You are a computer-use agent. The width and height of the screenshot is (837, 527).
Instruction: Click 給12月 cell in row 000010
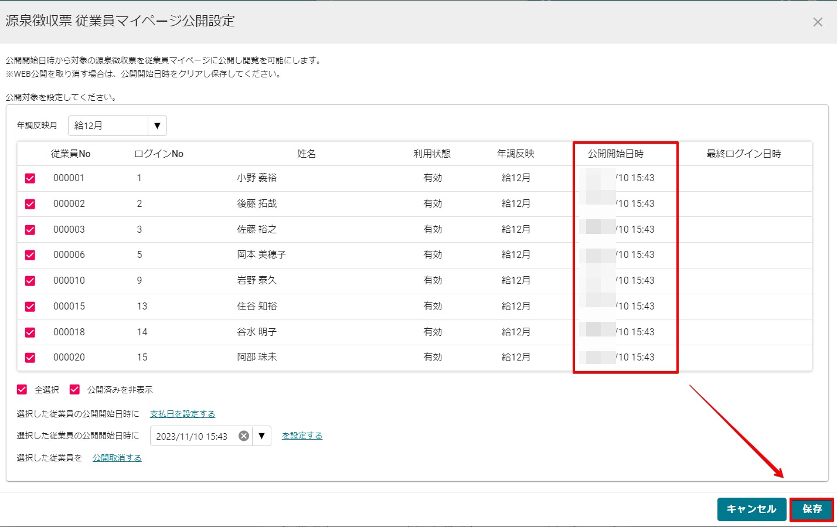516,280
